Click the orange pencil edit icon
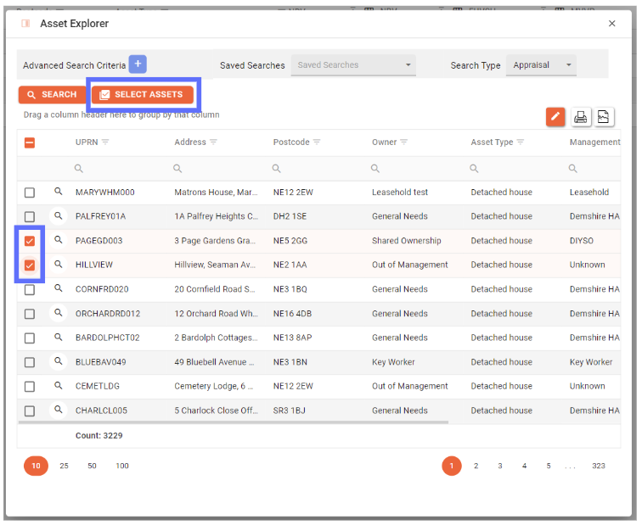The image size is (642, 525). point(555,117)
